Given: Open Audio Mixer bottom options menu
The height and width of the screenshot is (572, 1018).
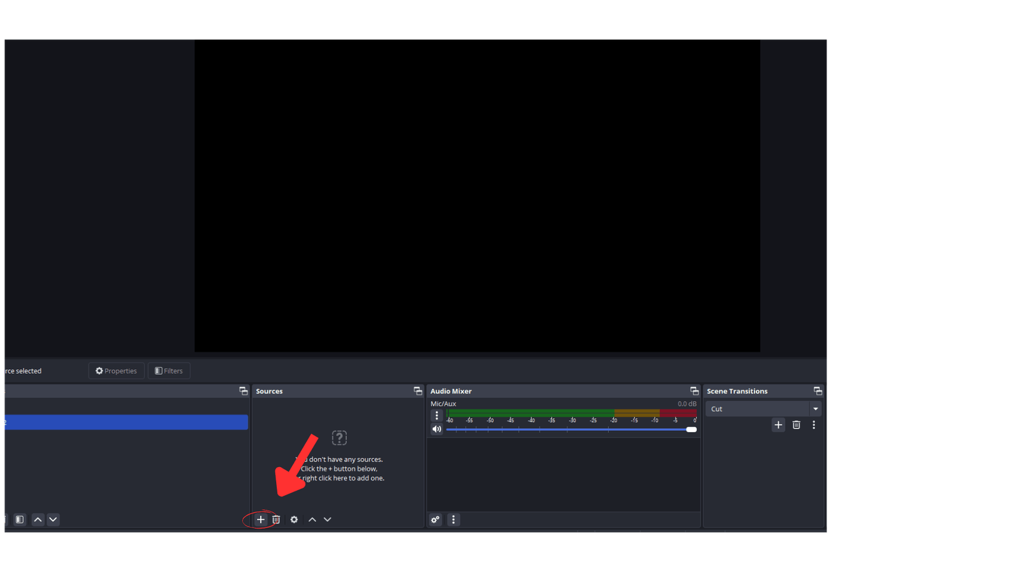Looking at the screenshot, I should point(453,519).
